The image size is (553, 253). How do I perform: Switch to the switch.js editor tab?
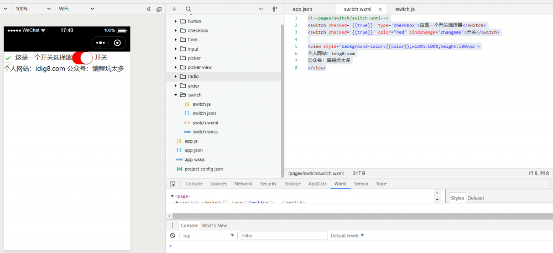(x=405, y=9)
